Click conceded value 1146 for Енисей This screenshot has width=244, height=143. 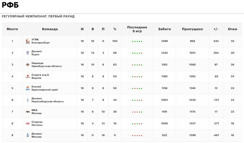click(192, 88)
